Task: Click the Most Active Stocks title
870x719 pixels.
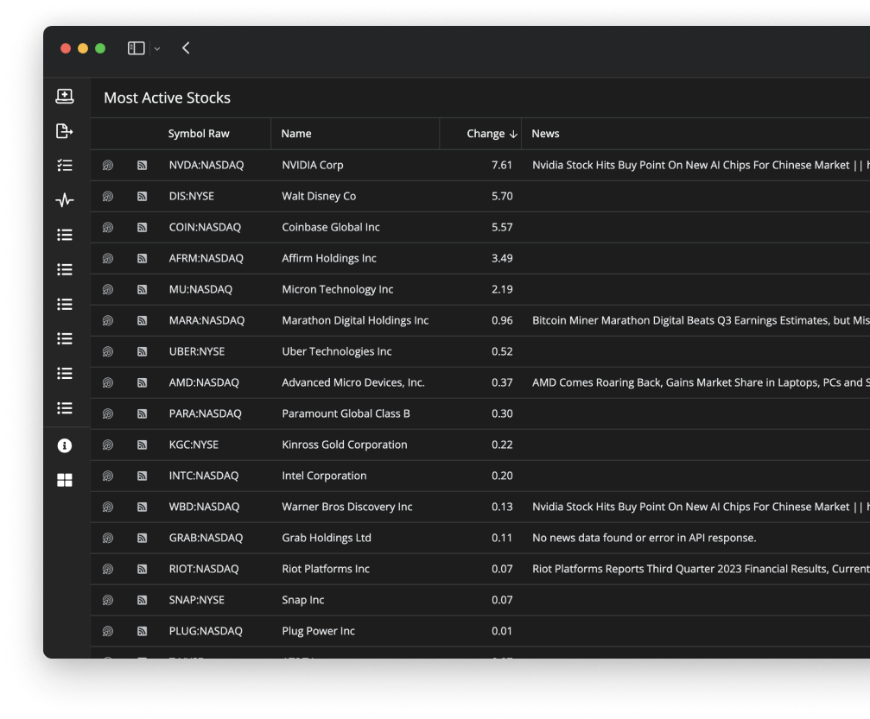Action: click(x=167, y=98)
